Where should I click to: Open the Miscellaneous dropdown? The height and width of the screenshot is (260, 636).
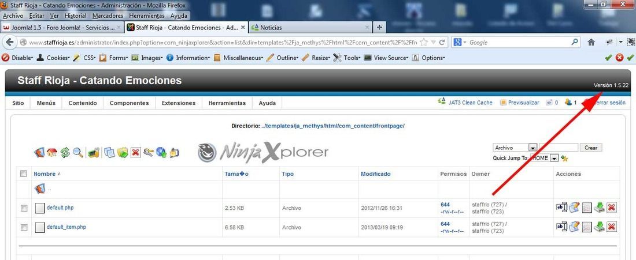238,58
